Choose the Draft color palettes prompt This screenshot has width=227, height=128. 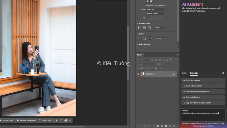click(x=203, y=80)
